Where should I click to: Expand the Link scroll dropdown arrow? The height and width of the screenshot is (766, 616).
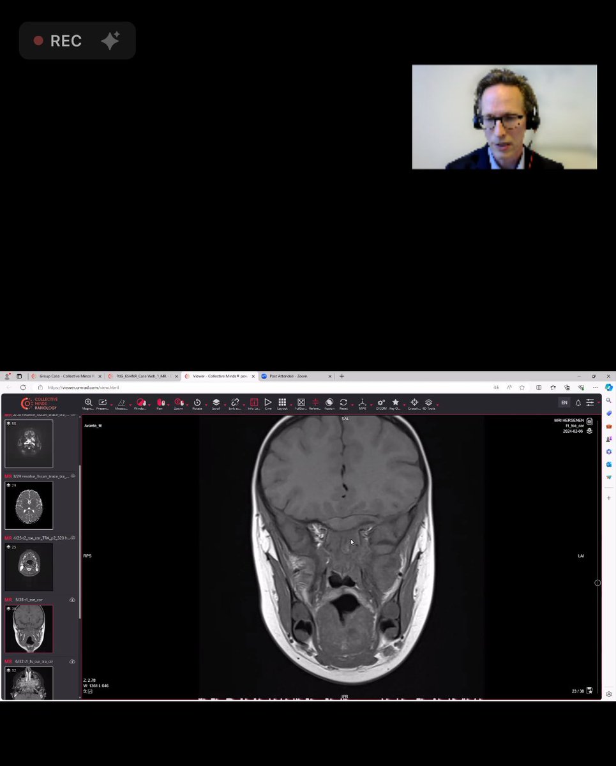(244, 405)
